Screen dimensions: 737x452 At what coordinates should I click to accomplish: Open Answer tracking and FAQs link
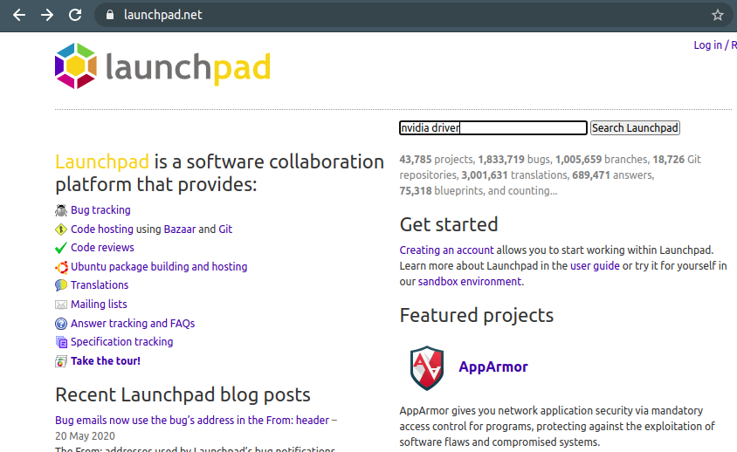pyautogui.click(x=133, y=323)
